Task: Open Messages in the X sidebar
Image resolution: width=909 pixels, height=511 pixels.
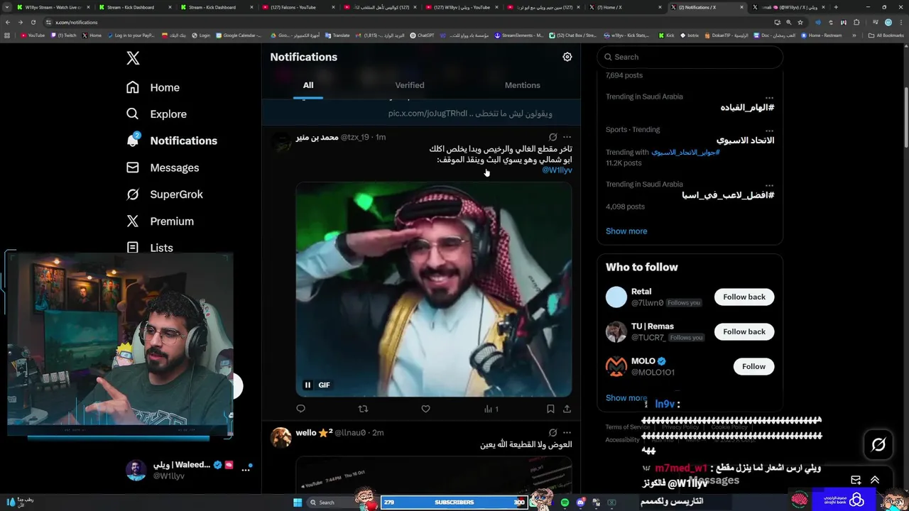Action: coord(162,167)
